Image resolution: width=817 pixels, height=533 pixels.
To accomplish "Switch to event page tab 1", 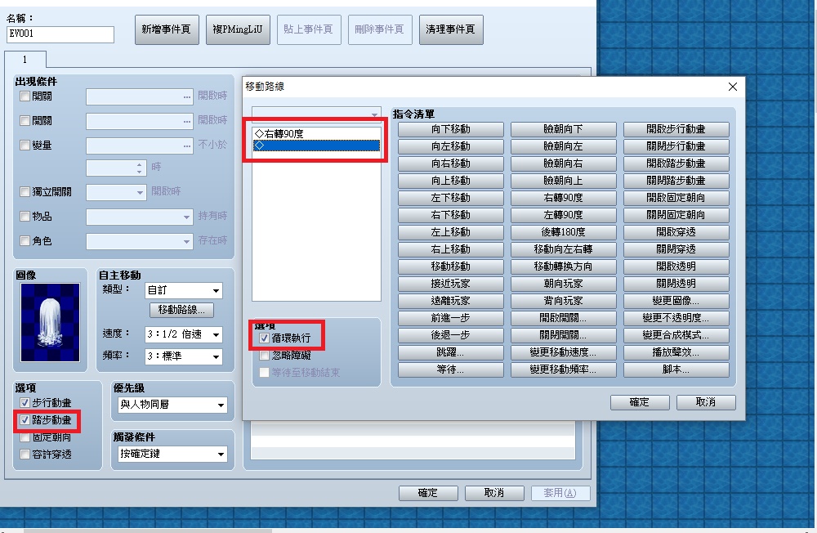I will tap(25, 60).
